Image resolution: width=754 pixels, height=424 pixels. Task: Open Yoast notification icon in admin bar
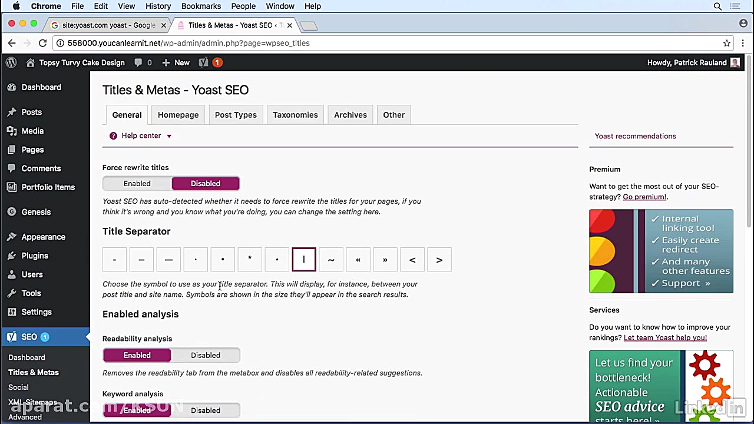click(x=210, y=62)
